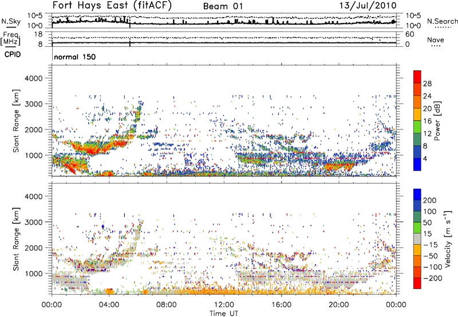
Task: Click the red bottom of the velocity colorbar
Action: [417, 283]
